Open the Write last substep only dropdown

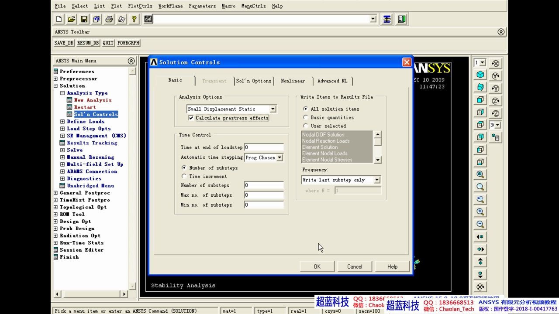click(x=377, y=180)
